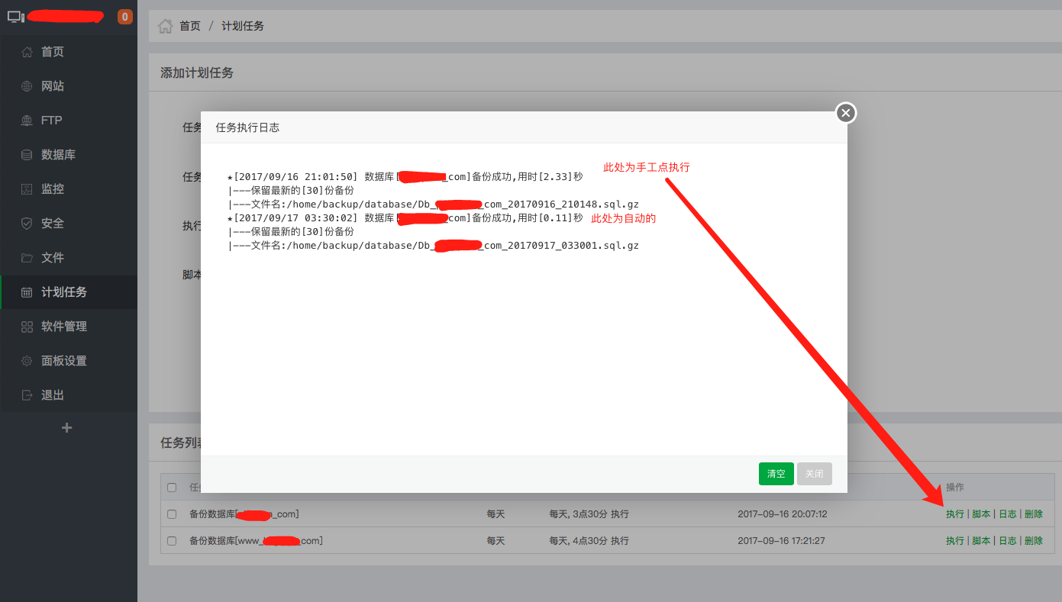The width and height of the screenshot is (1062, 602).
Task: Click 删除 for the 4点30分 task
Action: [x=1034, y=541]
